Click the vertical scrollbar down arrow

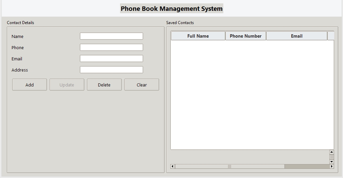pyautogui.click(x=332, y=162)
